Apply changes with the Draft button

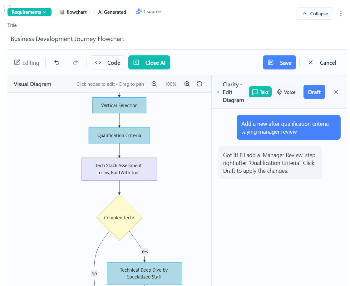(x=314, y=92)
